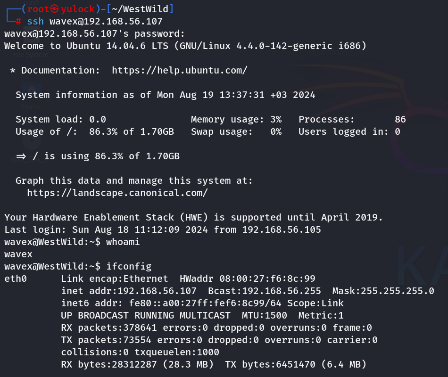The width and height of the screenshot is (448, 377).
Task: Click the faint Home folder desktop icon
Action: 32,93
